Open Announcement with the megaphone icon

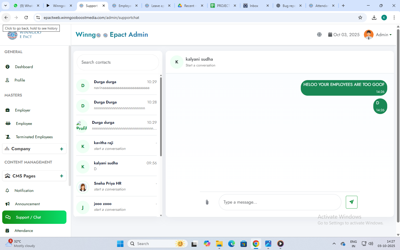pos(27,204)
